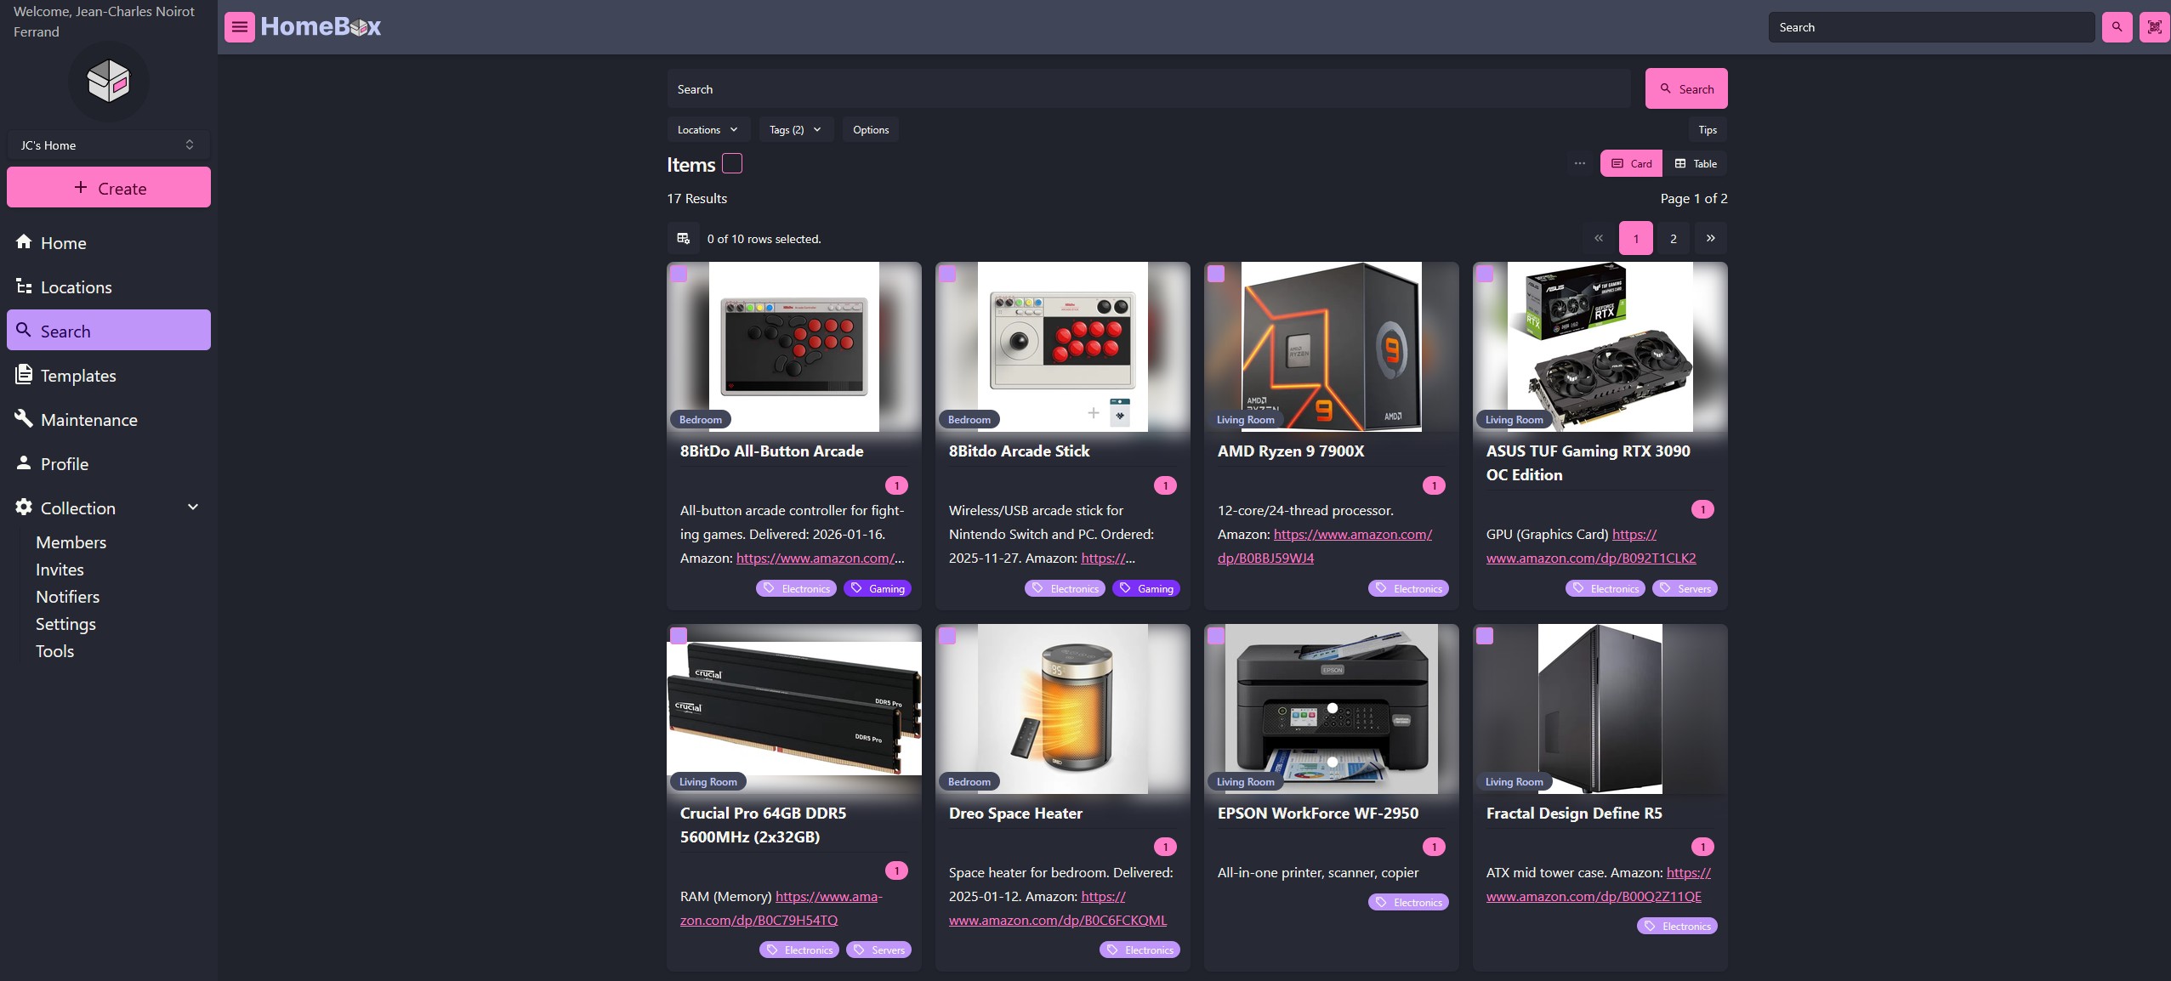Select the Search sidebar entry

[109, 330]
